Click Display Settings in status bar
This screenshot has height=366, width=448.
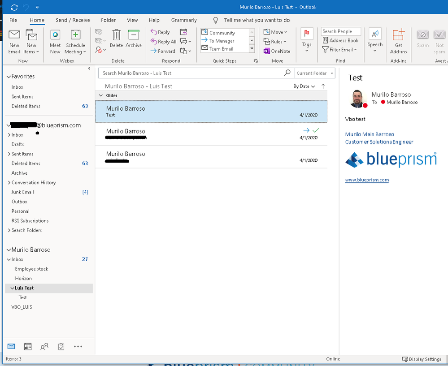click(422, 359)
